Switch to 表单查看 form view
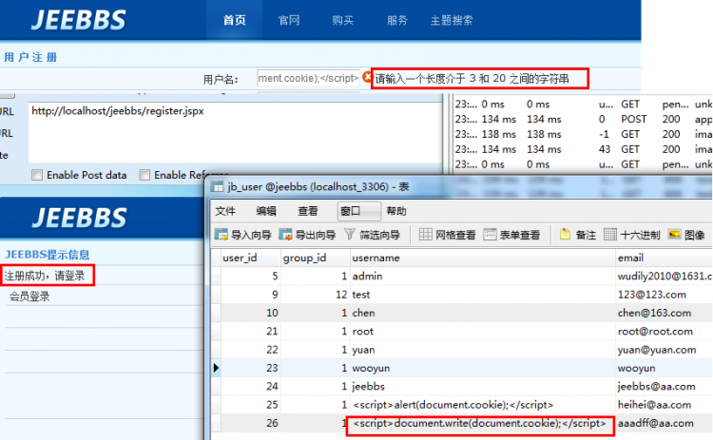Screen dimensions: 713x440 [491, 235]
